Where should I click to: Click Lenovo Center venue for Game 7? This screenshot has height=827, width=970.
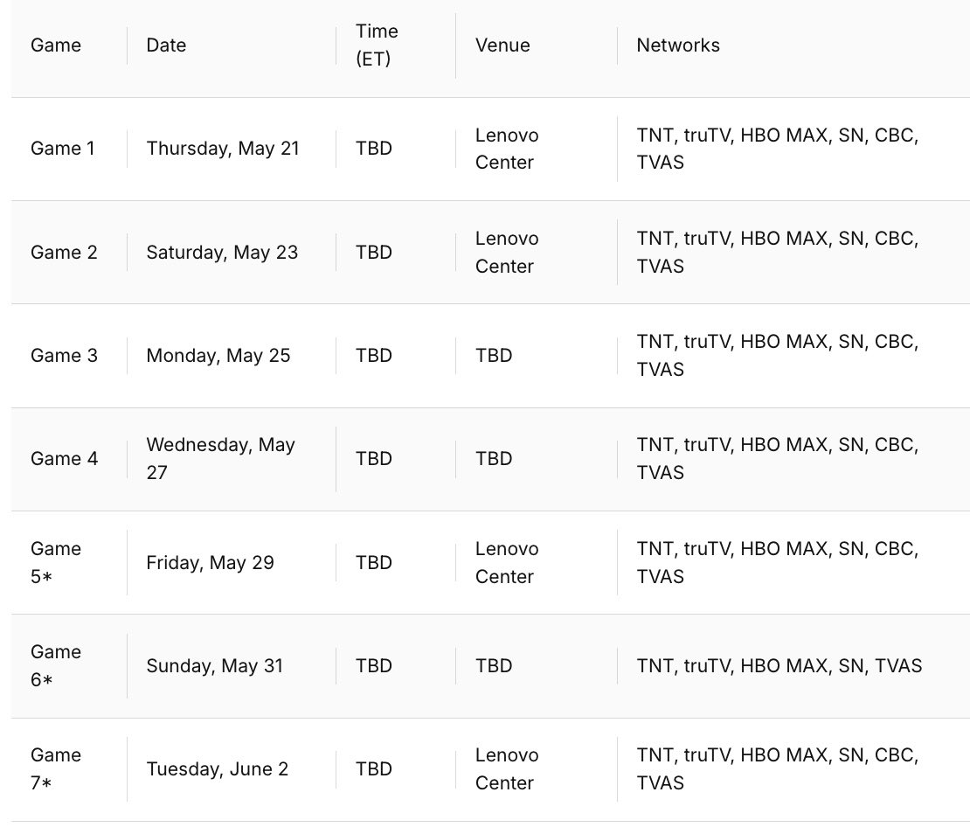click(507, 768)
